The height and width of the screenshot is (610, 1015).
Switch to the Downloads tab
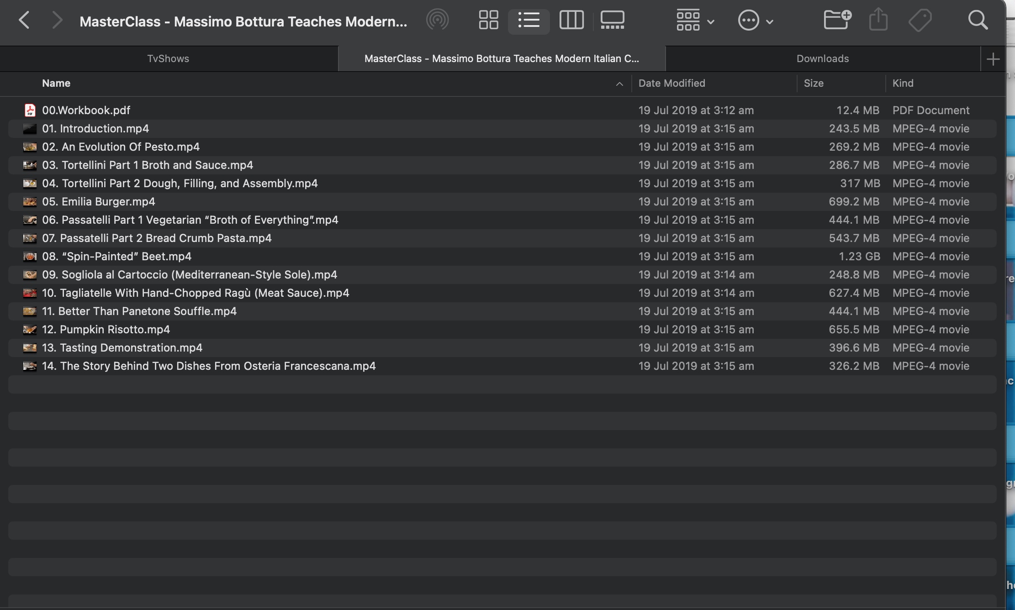(x=822, y=58)
